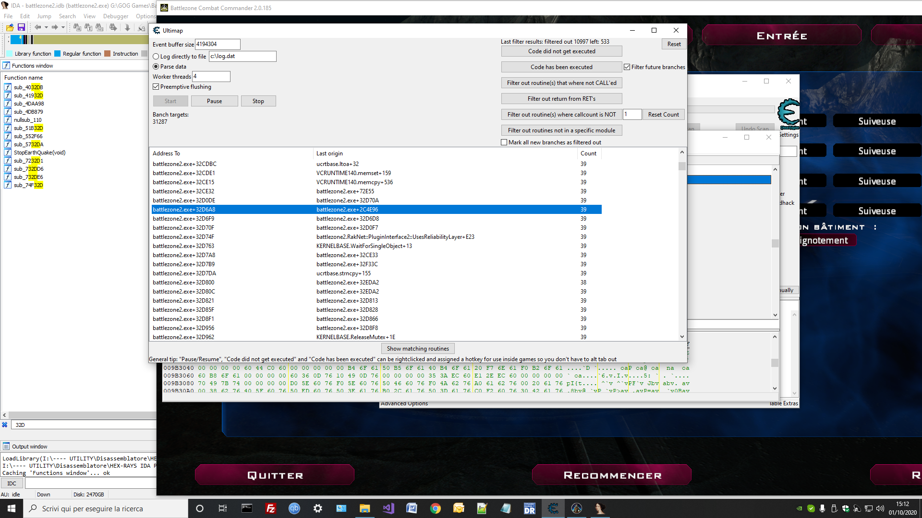Navigate forward using the forward arrow icon
Screen dimensions: 922x518
54,27
